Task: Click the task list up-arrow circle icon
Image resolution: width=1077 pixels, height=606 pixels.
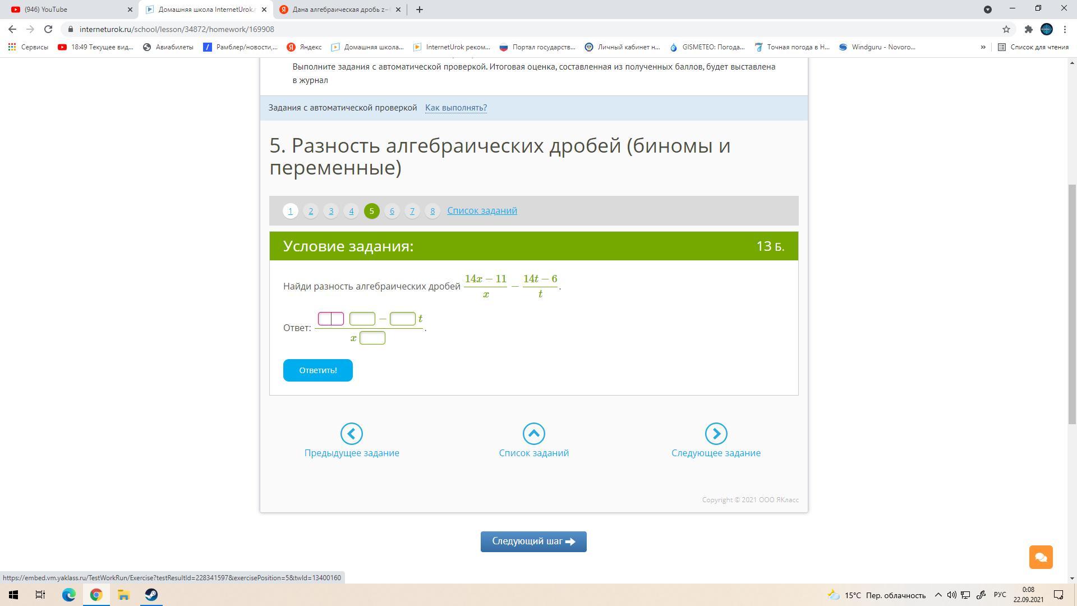Action: point(533,434)
